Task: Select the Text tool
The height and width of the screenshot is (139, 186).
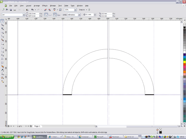Action: coord(2,58)
